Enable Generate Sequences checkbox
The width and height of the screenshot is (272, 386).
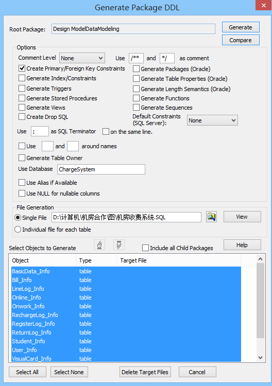[x=136, y=108]
